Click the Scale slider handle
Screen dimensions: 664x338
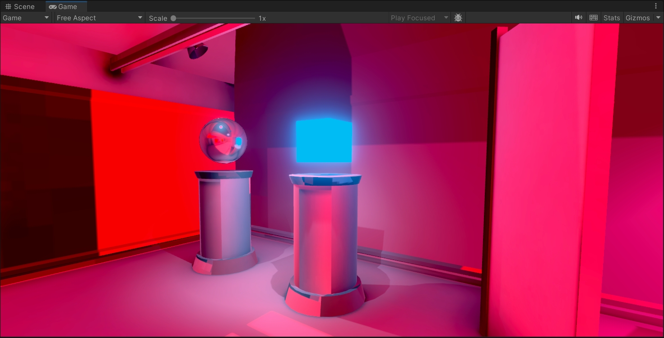pyautogui.click(x=173, y=18)
